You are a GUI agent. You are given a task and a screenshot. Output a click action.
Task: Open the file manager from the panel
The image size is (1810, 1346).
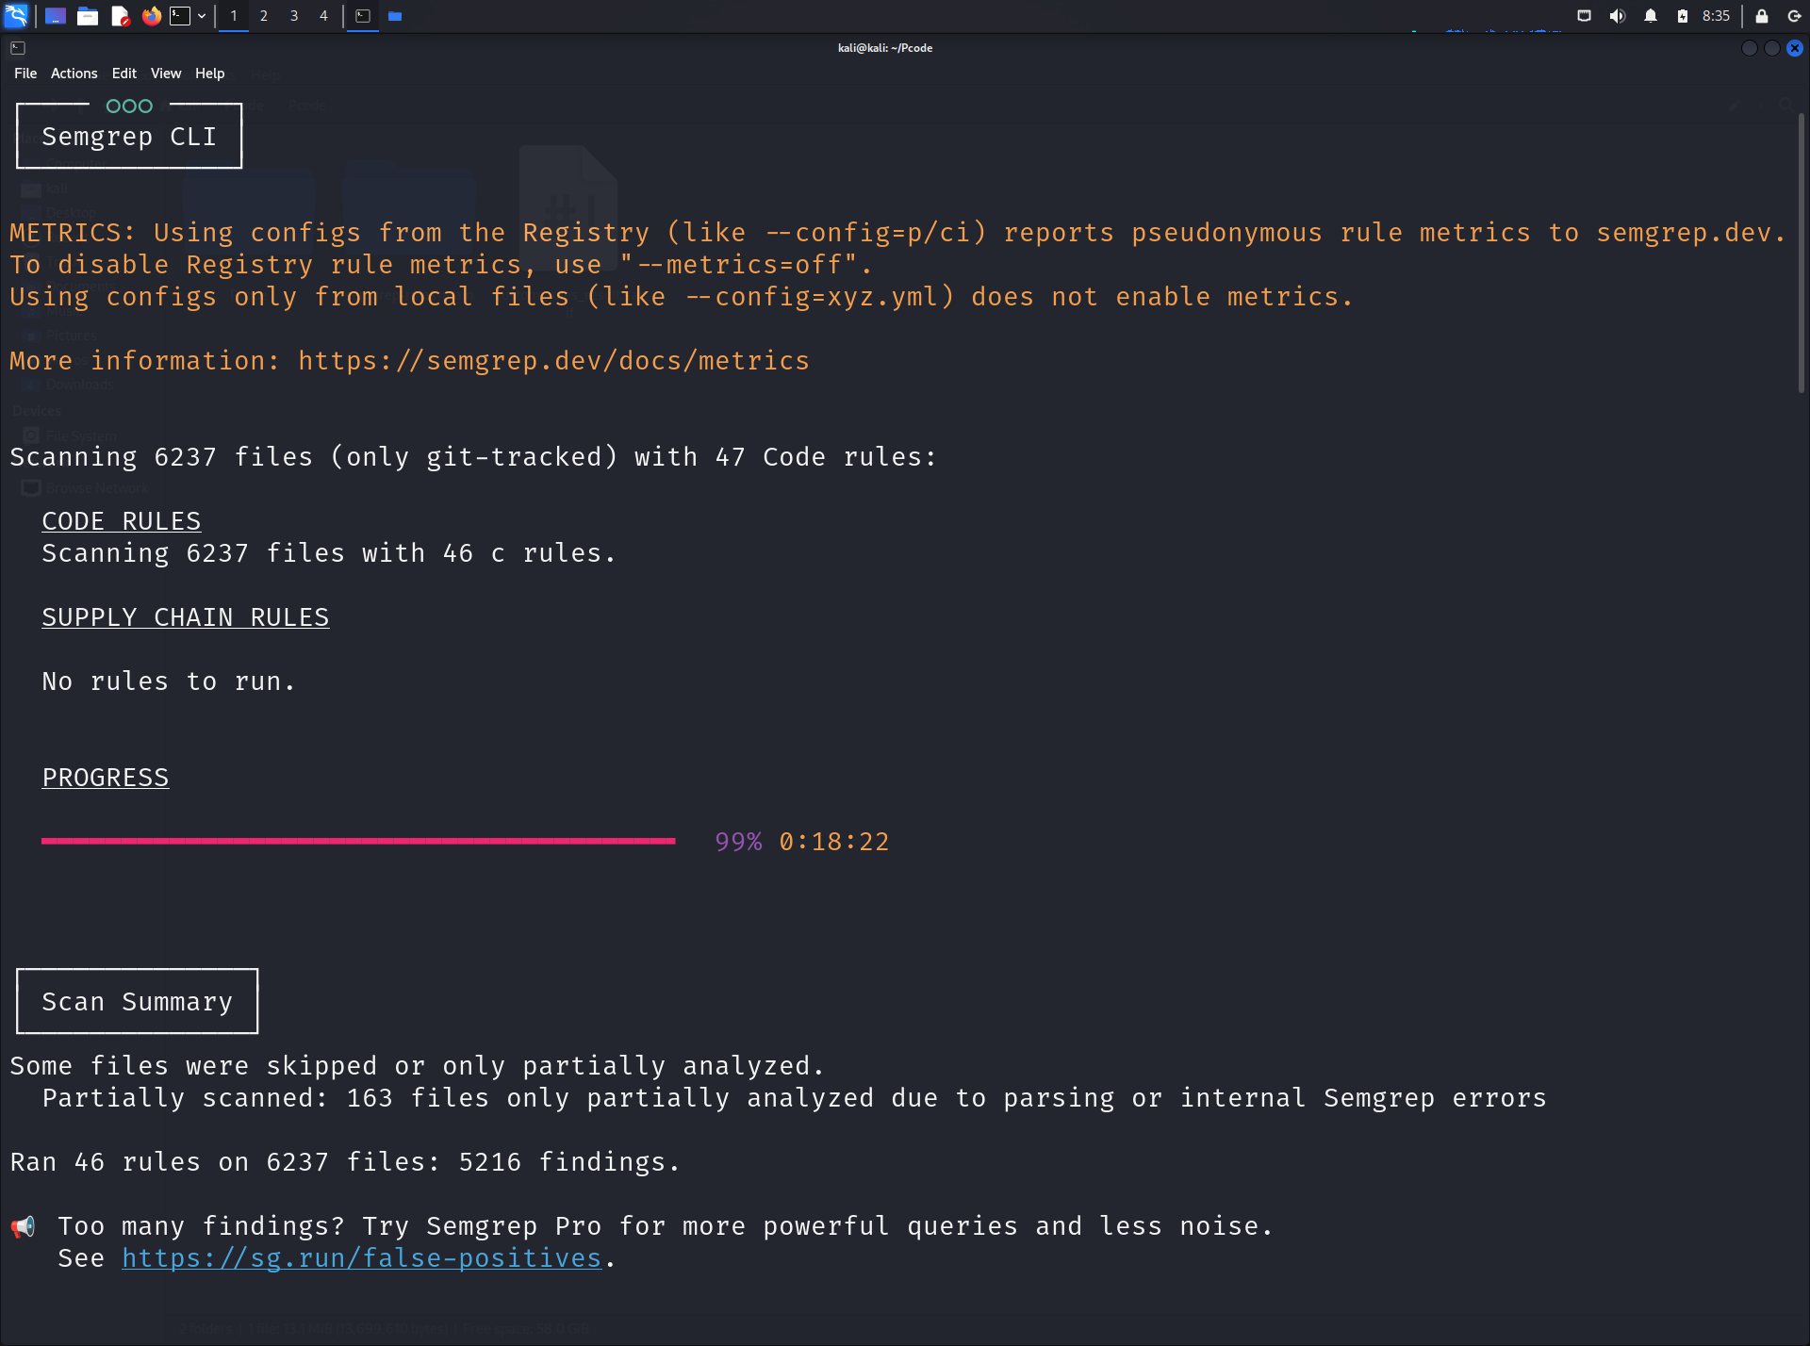point(88,16)
